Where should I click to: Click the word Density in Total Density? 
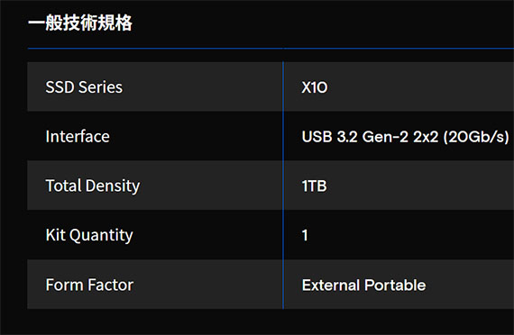[x=113, y=186]
